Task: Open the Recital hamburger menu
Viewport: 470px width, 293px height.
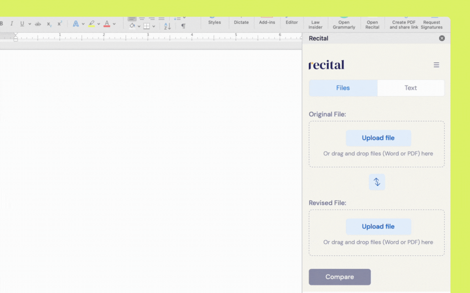Action: (x=436, y=65)
